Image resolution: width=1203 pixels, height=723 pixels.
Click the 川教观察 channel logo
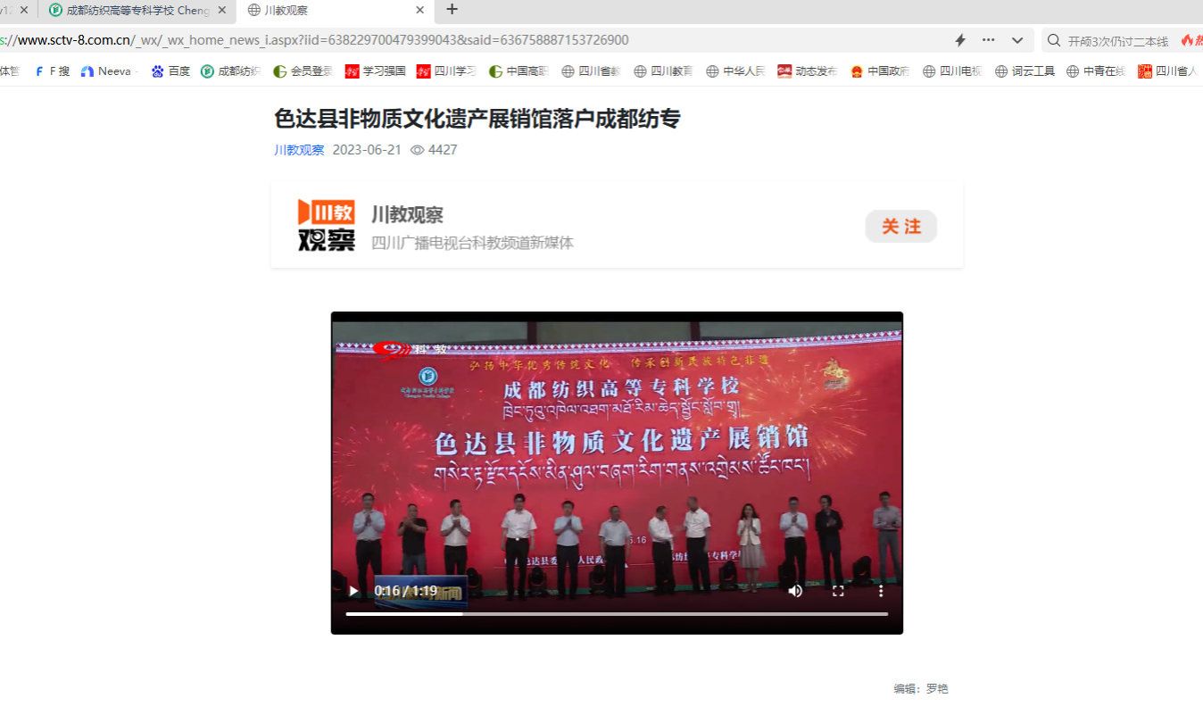(326, 225)
